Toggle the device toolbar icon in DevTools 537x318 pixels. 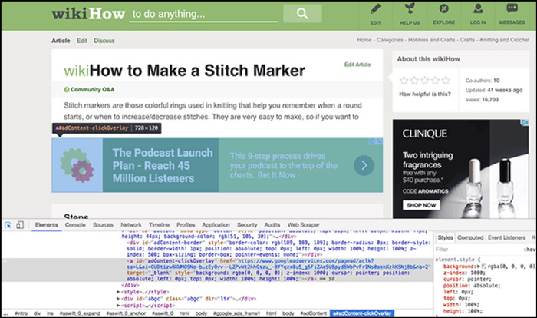point(20,225)
